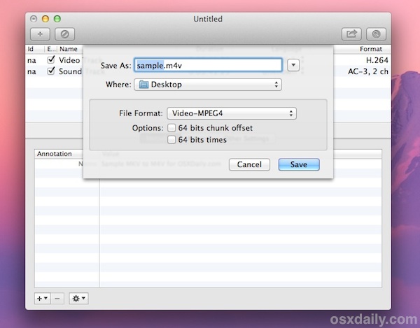Uncheck the Sound Track enabled checkbox

(x=50, y=71)
